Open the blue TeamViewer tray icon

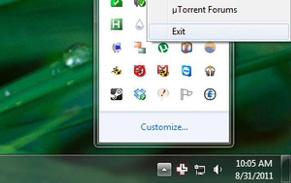[x=186, y=71]
